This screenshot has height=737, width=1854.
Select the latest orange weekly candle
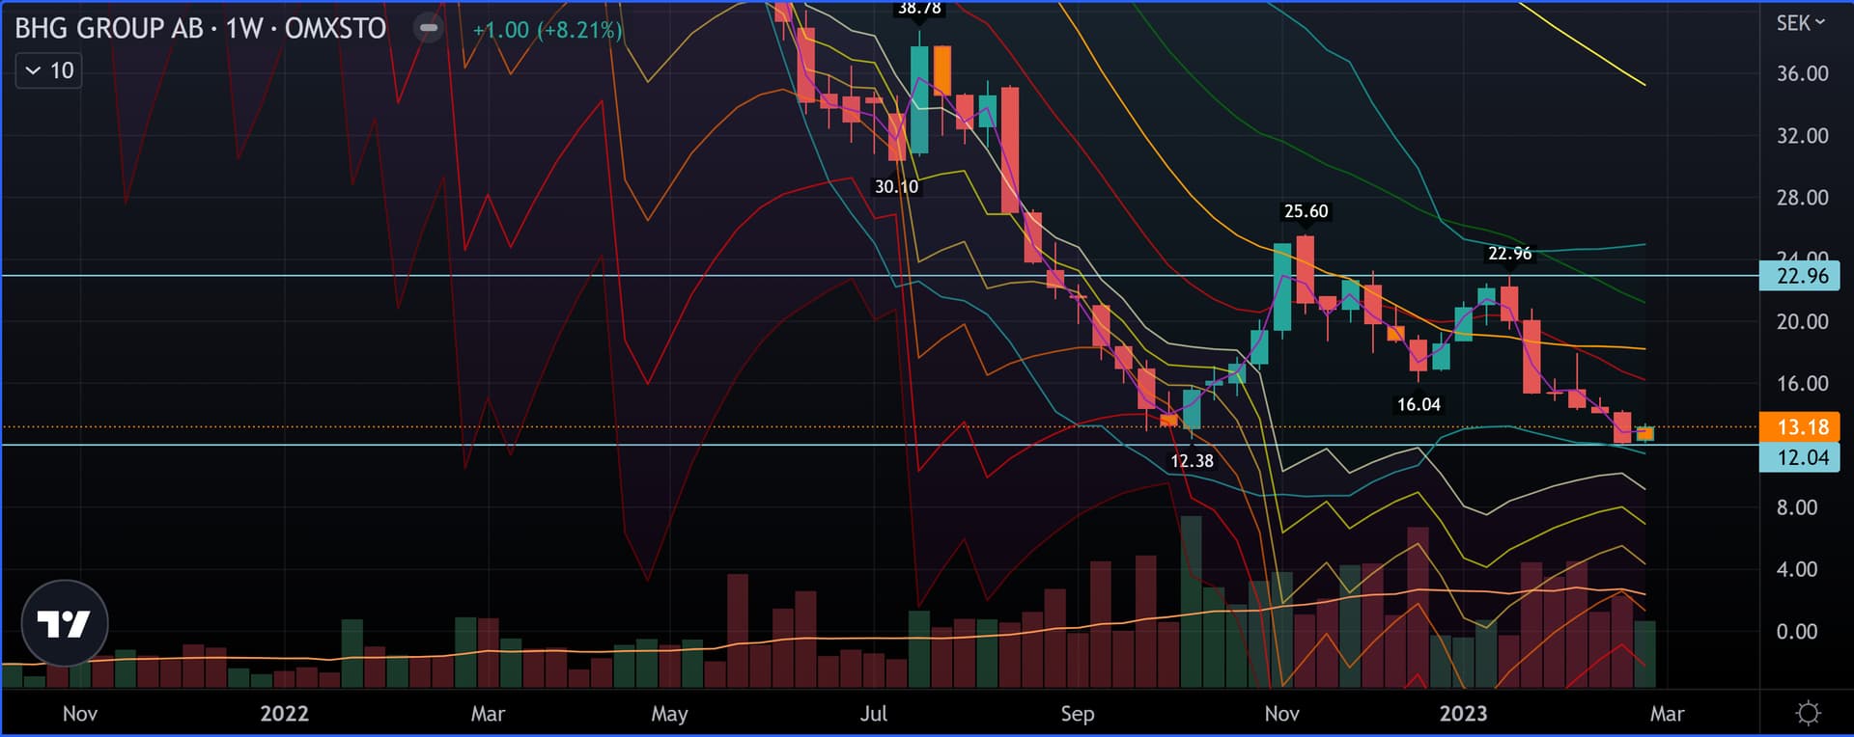(x=1644, y=433)
